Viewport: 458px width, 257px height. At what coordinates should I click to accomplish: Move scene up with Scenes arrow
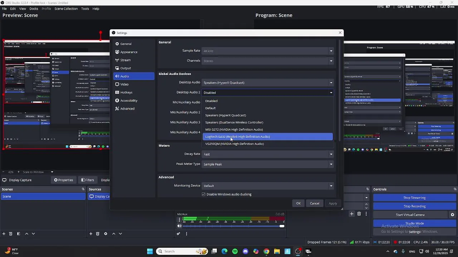[x=26, y=234]
